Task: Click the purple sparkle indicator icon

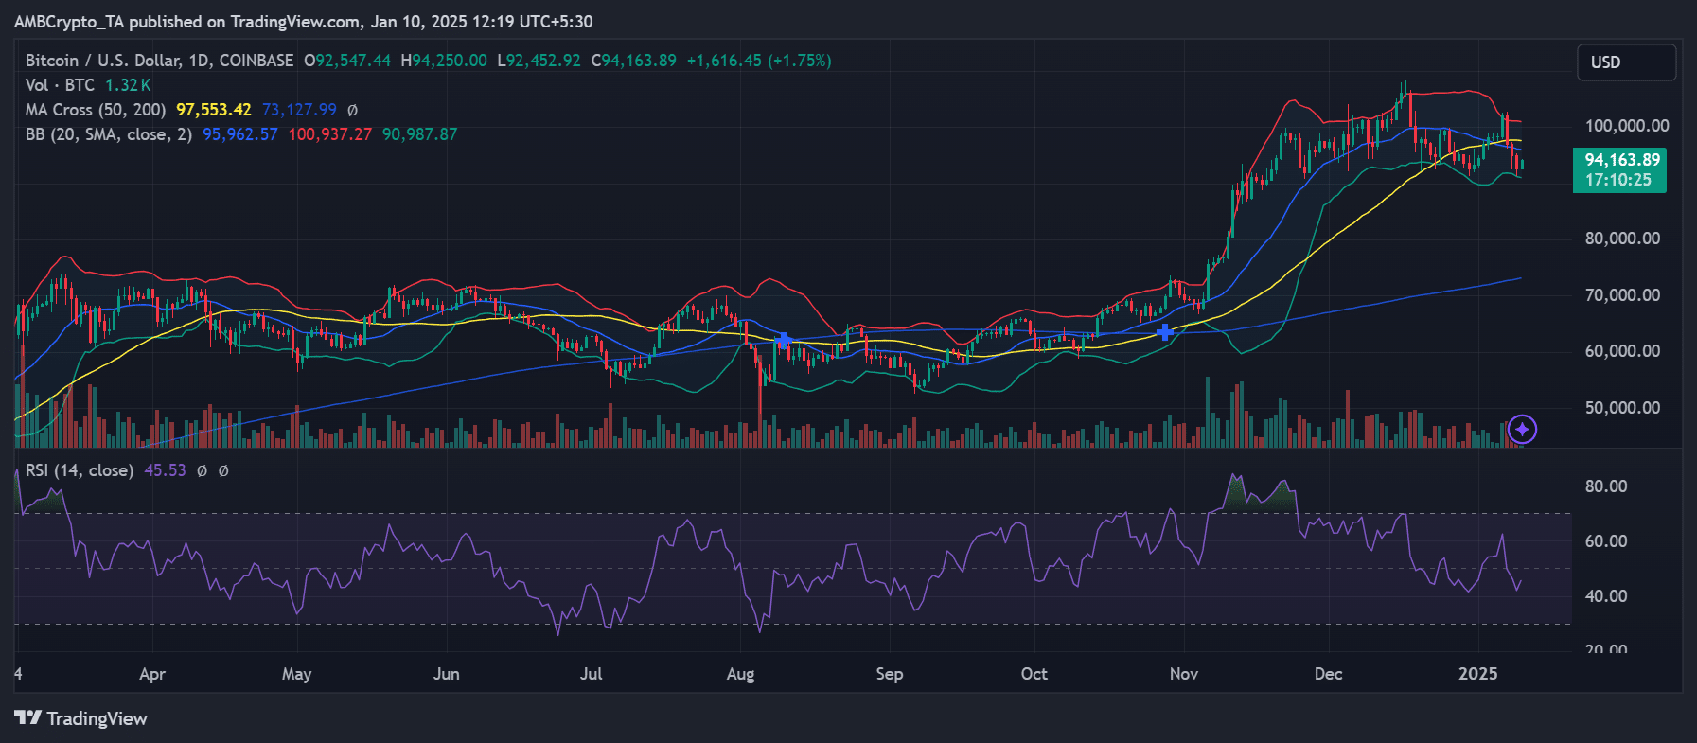Action: pyautogui.click(x=1522, y=430)
